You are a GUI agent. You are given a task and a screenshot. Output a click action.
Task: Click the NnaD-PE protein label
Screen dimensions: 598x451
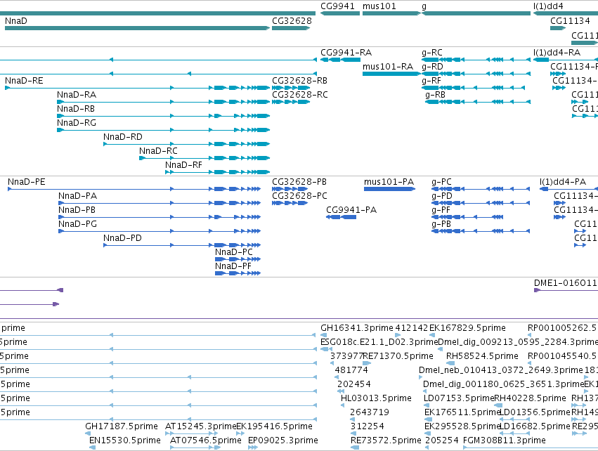(26, 182)
